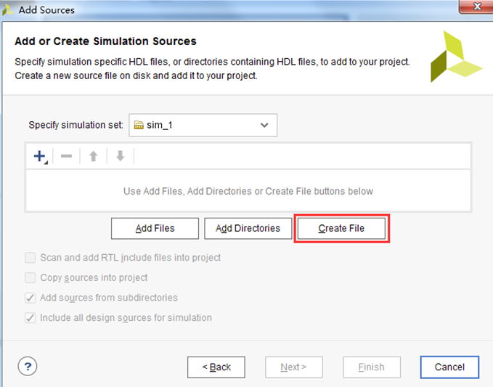Open the small arrow beside plus icon

point(46,163)
